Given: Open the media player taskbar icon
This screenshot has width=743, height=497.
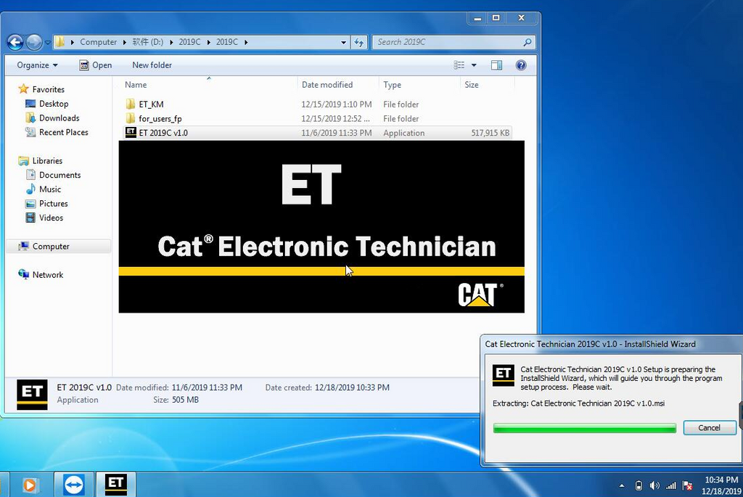Looking at the screenshot, I should tap(29, 485).
